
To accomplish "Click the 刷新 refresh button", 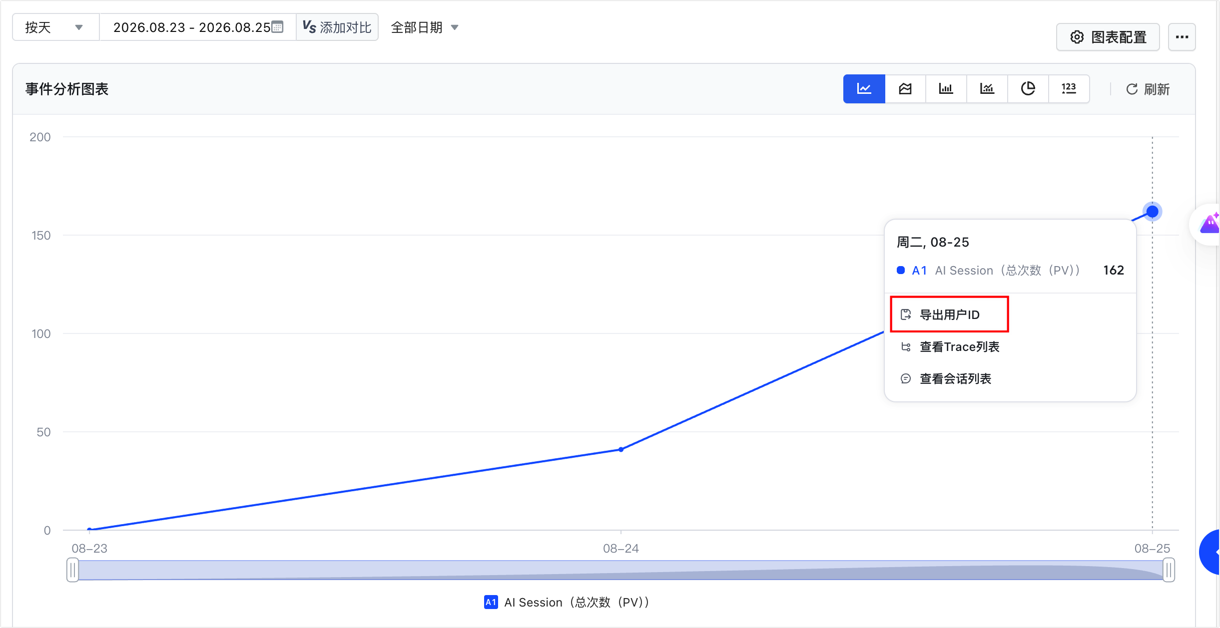I will pyautogui.click(x=1148, y=89).
